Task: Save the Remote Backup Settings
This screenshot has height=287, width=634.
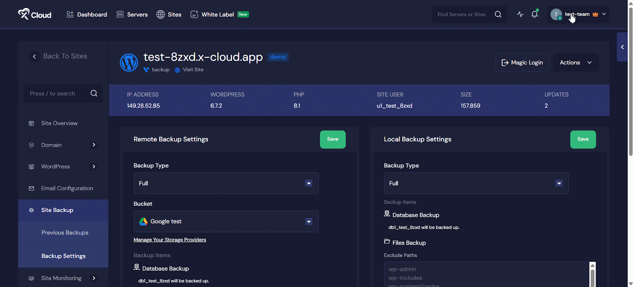Action: 332,140
